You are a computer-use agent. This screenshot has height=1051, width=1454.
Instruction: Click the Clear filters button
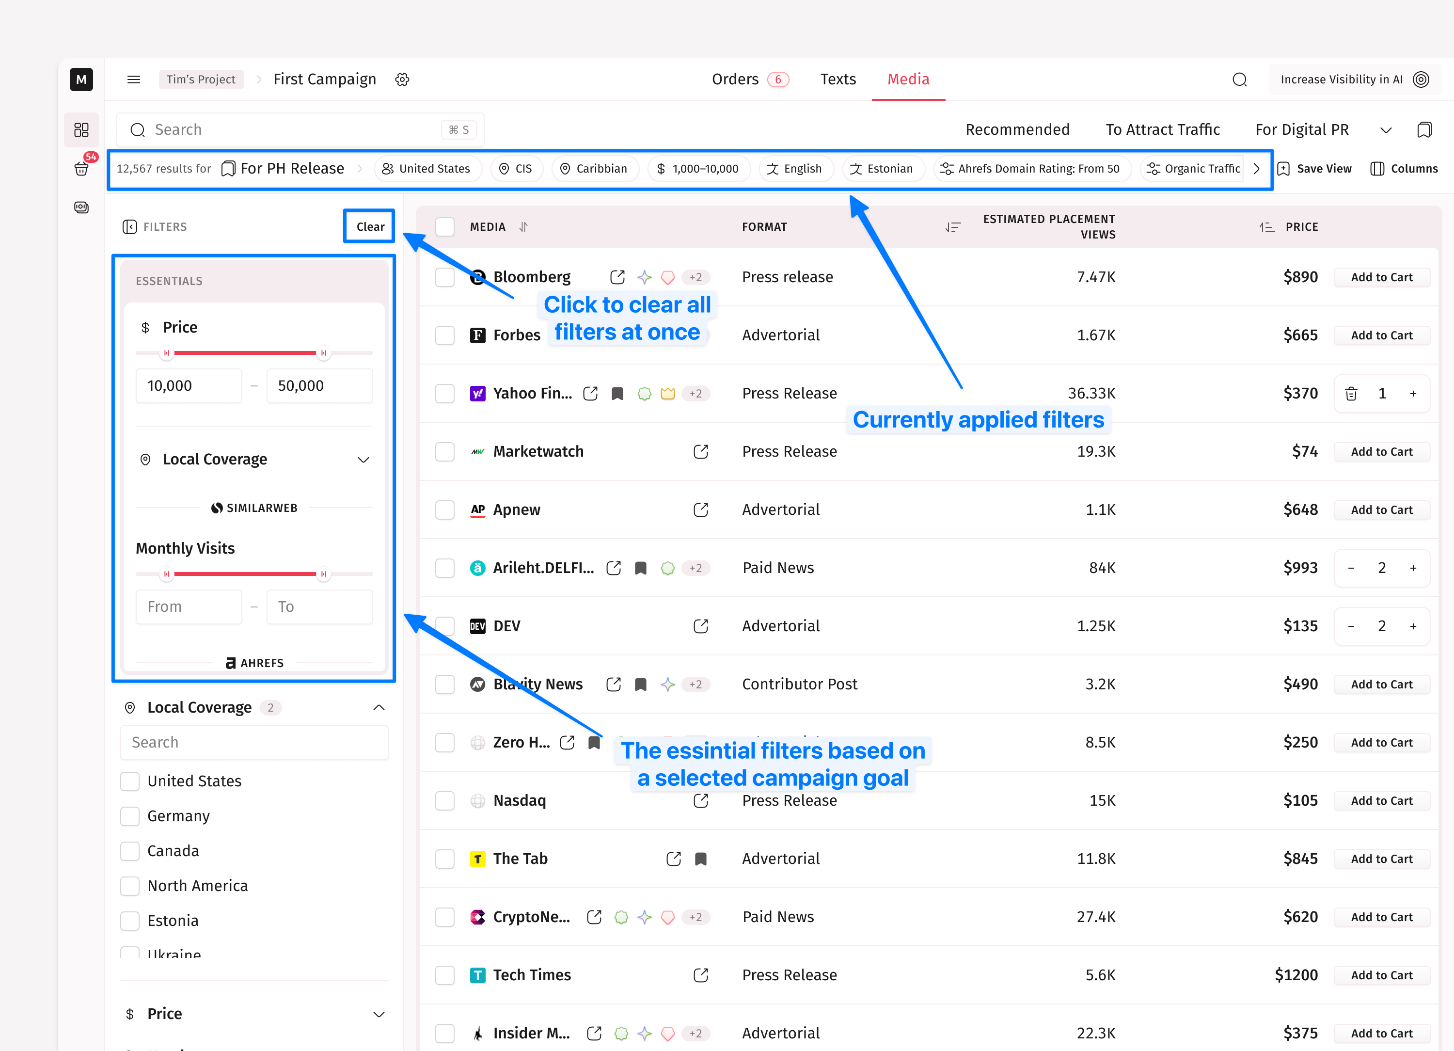tap(370, 226)
